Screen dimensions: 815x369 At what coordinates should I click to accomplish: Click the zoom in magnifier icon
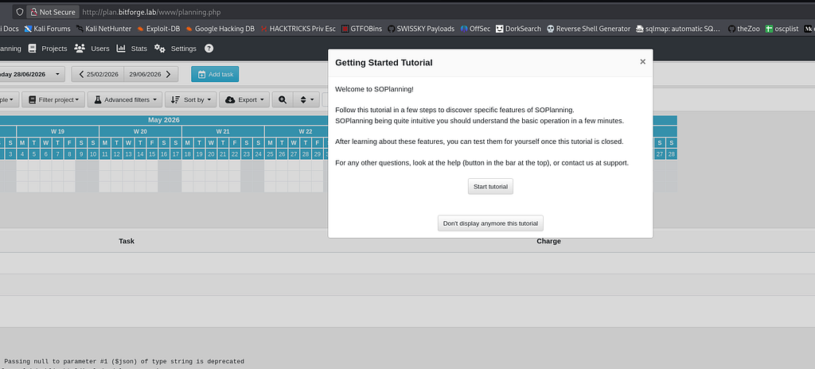pos(283,99)
